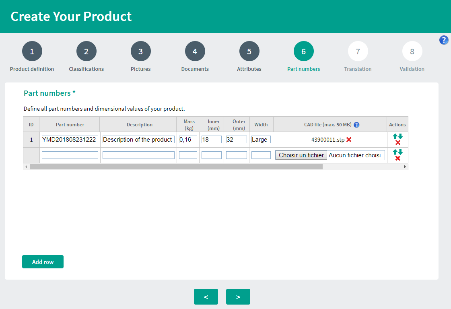Move the empty second row up

tap(395, 152)
